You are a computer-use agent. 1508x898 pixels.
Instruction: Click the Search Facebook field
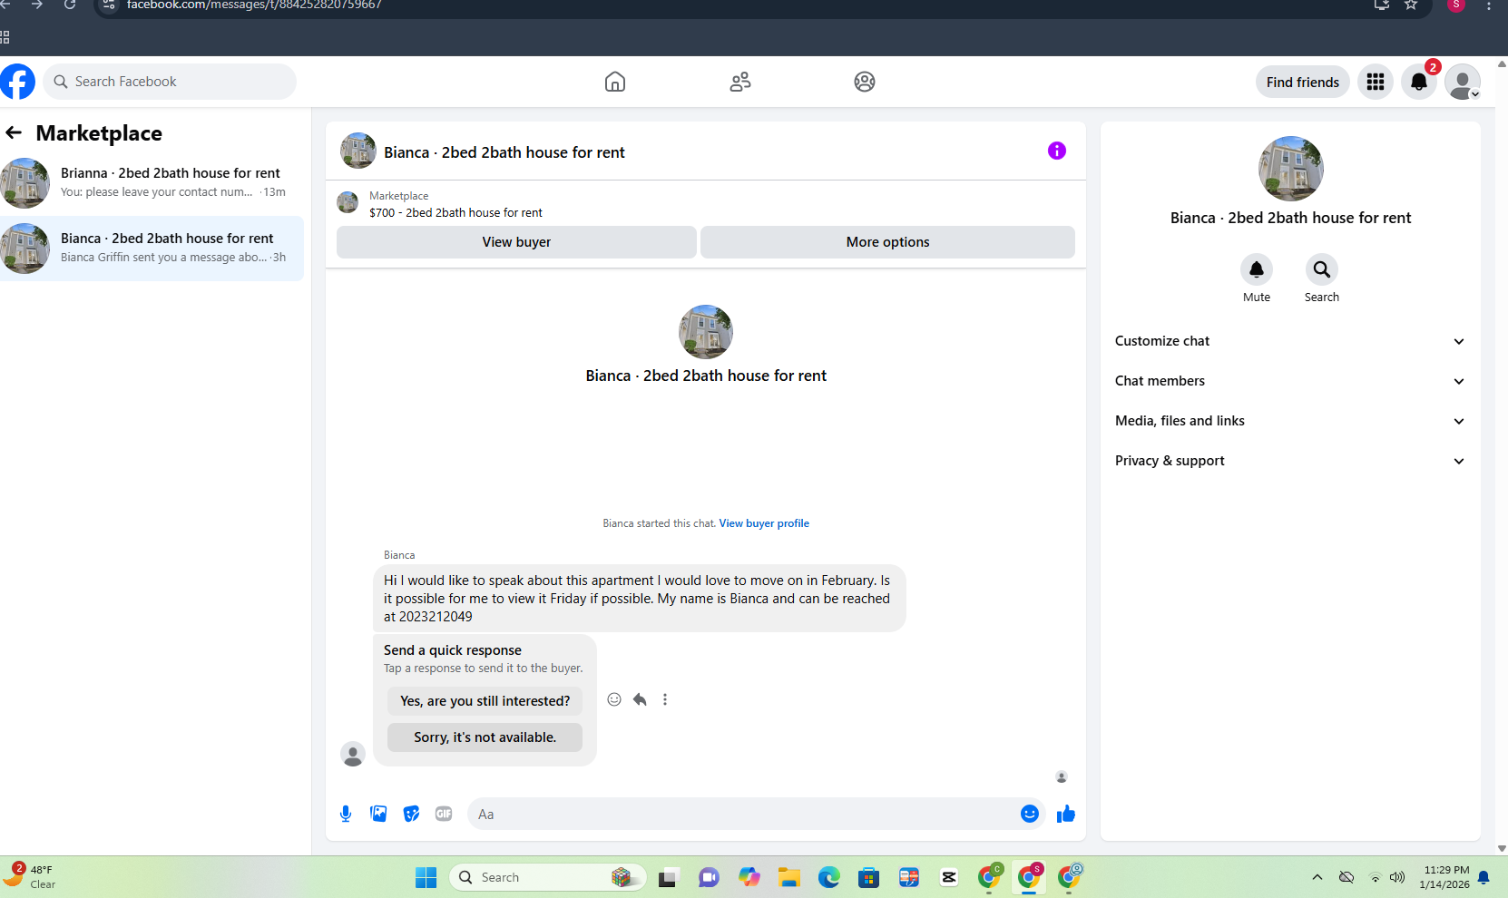170,82
